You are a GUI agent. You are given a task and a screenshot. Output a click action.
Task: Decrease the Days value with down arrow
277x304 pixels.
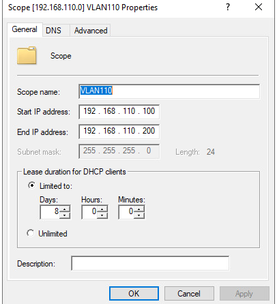point(65,215)
